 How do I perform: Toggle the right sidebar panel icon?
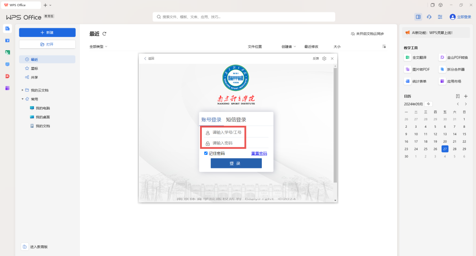coord(418,17)
